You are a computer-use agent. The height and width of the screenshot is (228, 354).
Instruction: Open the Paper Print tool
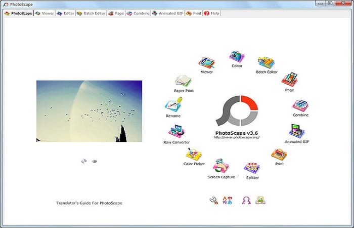tap(183, 81)
